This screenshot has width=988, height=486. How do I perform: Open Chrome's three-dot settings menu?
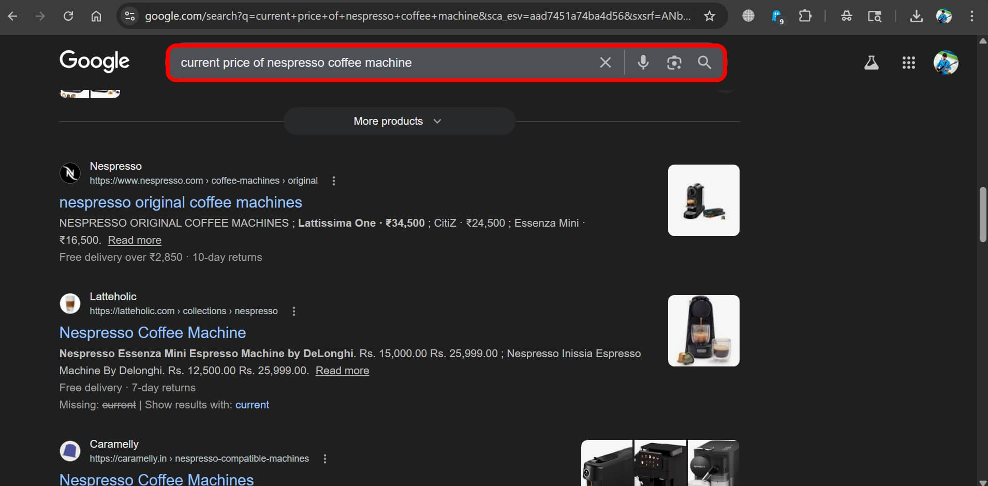(x=973, y=16)
